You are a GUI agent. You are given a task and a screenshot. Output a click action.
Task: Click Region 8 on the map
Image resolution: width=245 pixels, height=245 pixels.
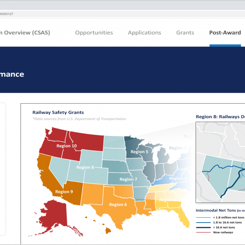[x=85, y=167]
